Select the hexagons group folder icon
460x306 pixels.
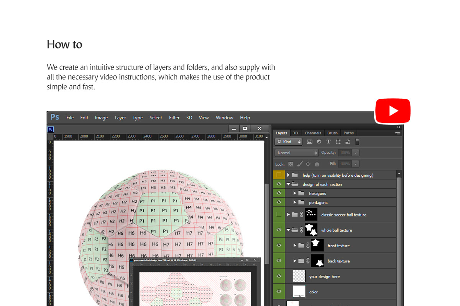tap(301, 193)
